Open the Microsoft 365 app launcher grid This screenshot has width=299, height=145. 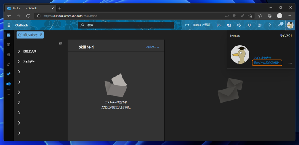point(8,25)
